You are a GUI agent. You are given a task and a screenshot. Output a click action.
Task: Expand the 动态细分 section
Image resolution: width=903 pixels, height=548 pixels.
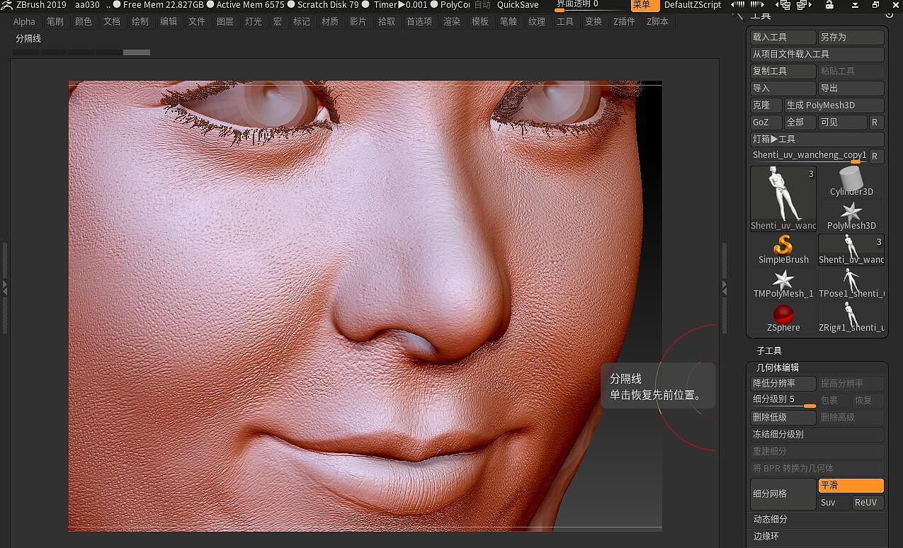coord(771,519)
